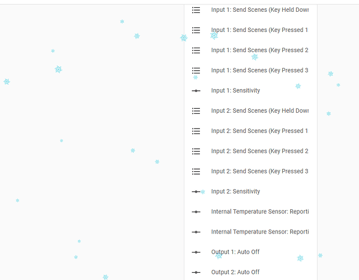Click list icon beside Input 1 Key Held Down
The image size is (359, 280).
tap(196, 10)
